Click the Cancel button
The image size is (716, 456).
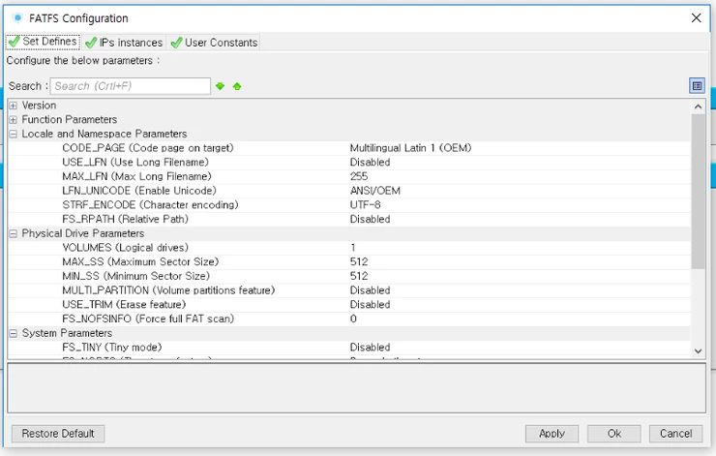tap(675, 433)
